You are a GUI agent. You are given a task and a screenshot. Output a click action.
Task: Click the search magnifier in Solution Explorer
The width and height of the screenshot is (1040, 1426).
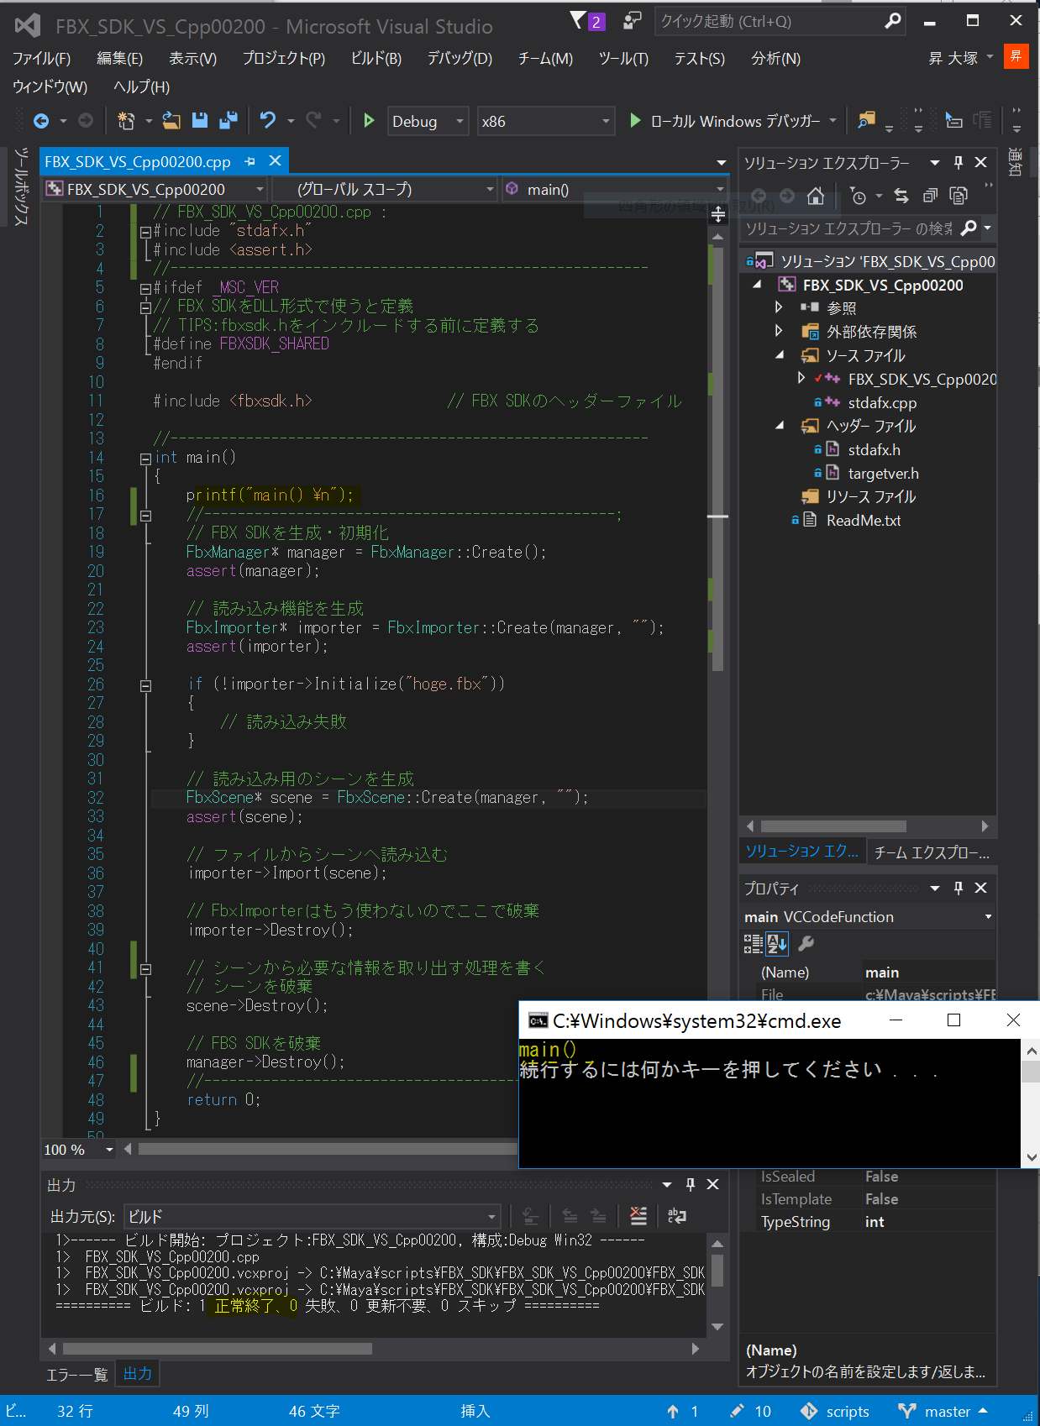pos(969,228)
